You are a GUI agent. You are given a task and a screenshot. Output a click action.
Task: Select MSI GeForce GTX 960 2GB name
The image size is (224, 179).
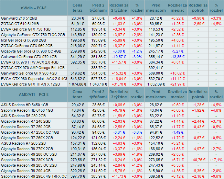(23, 40)
